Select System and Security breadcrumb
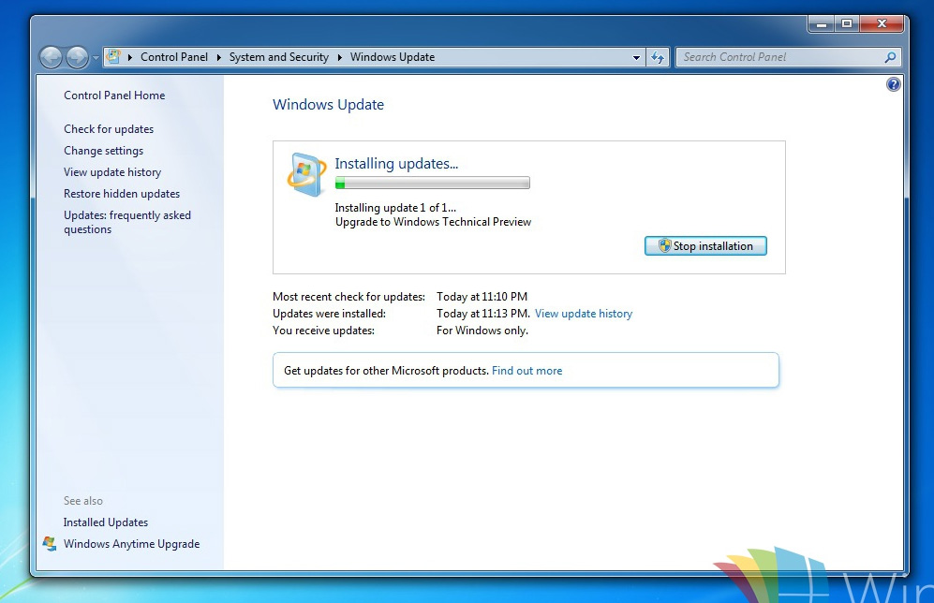 (279, 57)
